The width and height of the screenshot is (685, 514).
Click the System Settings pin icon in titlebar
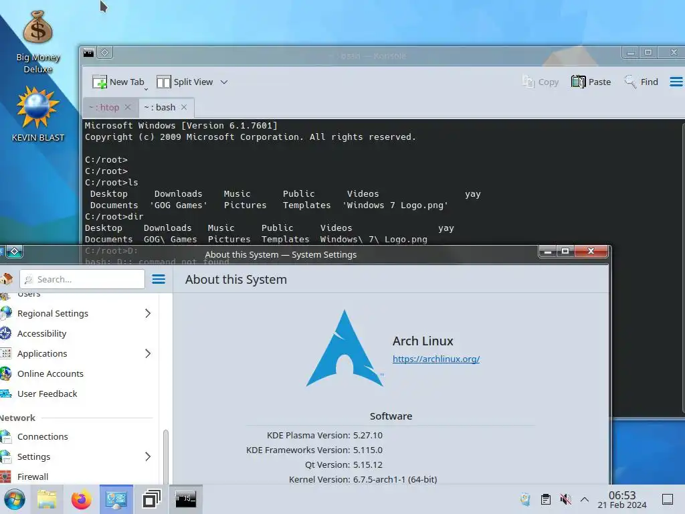(x=15, y=252)
